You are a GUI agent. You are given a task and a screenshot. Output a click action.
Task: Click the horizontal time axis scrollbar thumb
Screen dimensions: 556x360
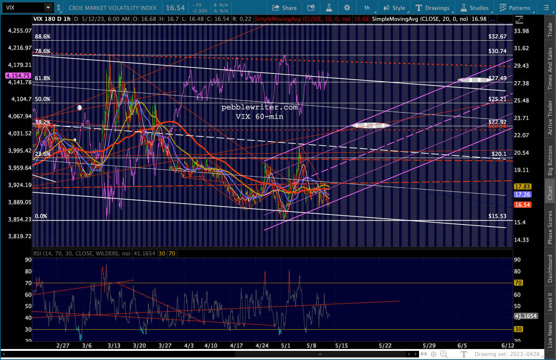tap(320, 354)
